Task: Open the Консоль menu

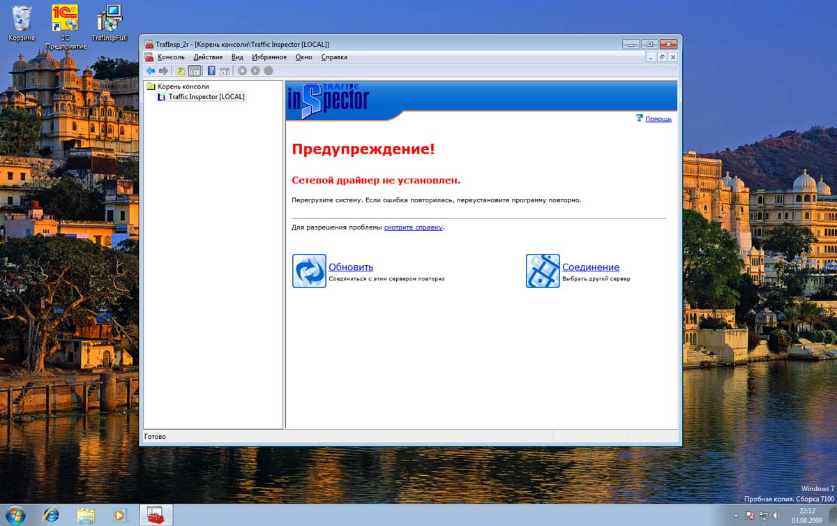Action: coord(171,57)
